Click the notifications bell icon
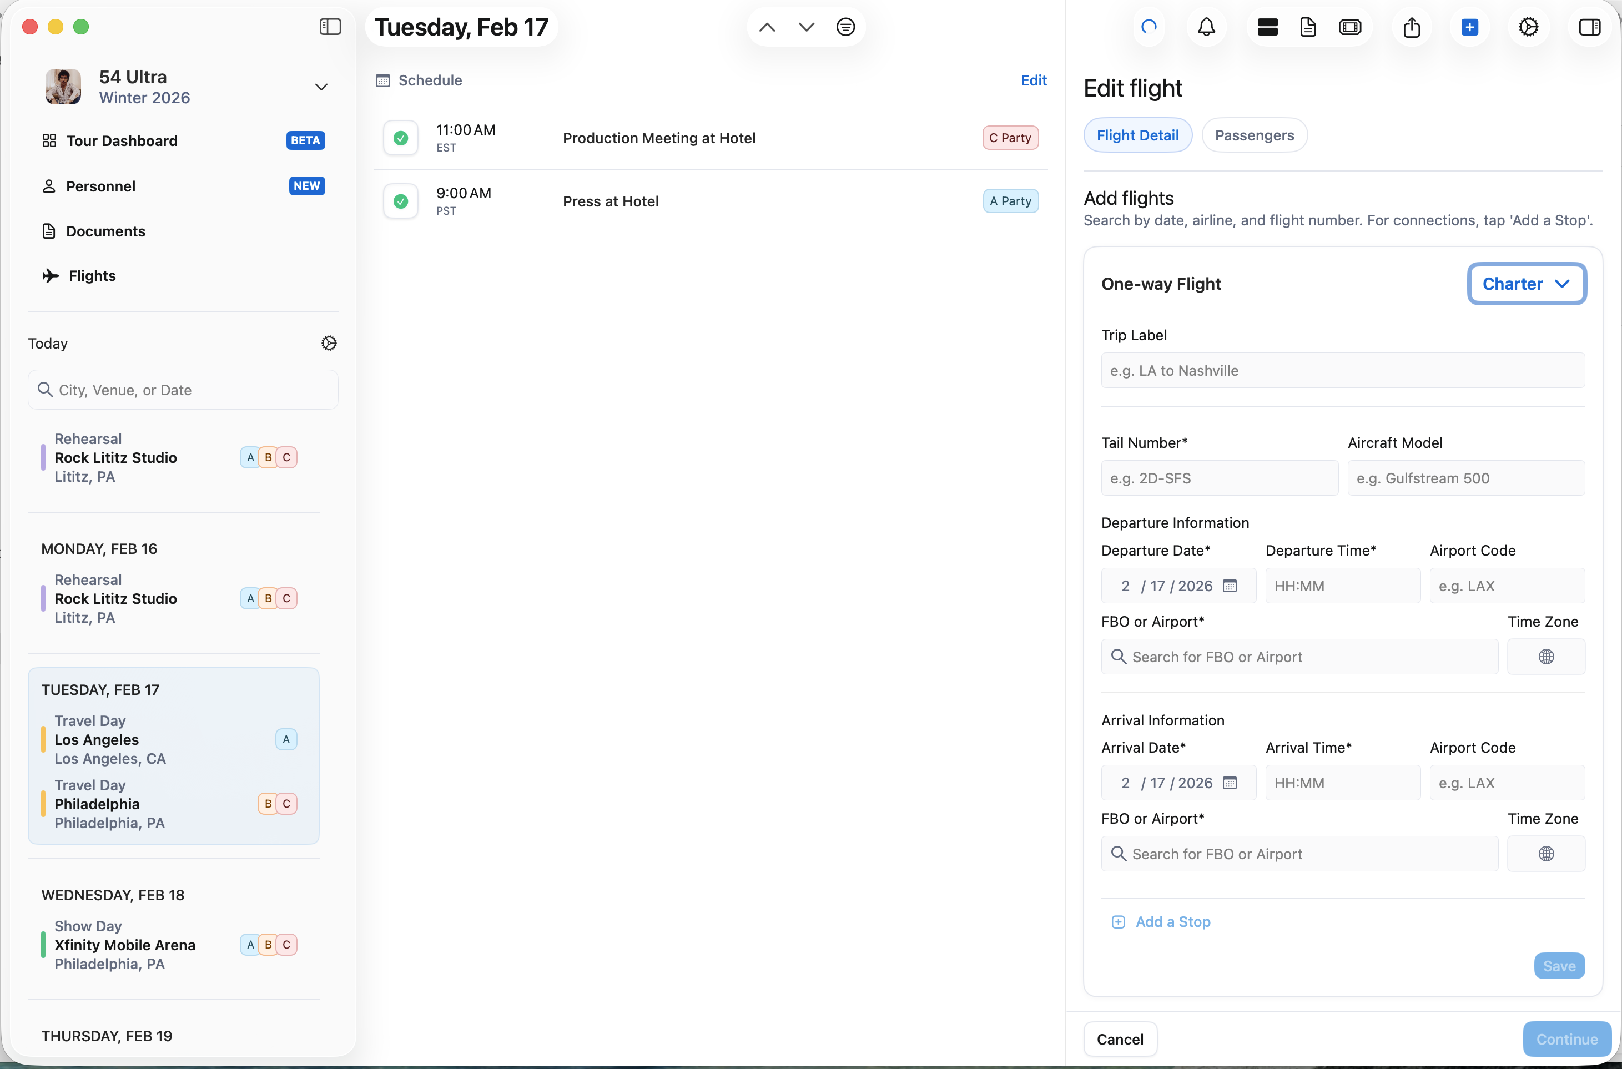 point(1206,27)
